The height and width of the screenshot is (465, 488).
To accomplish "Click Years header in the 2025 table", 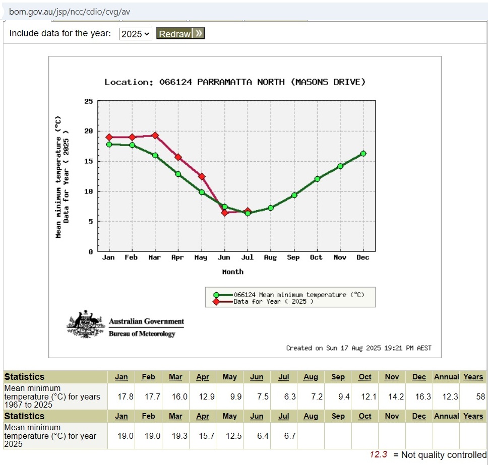I will 473,416.
